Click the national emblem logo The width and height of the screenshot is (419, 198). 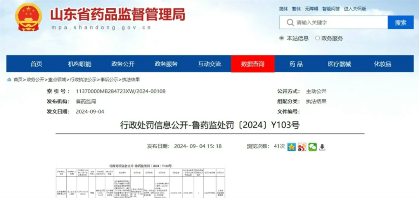point(28,17)
